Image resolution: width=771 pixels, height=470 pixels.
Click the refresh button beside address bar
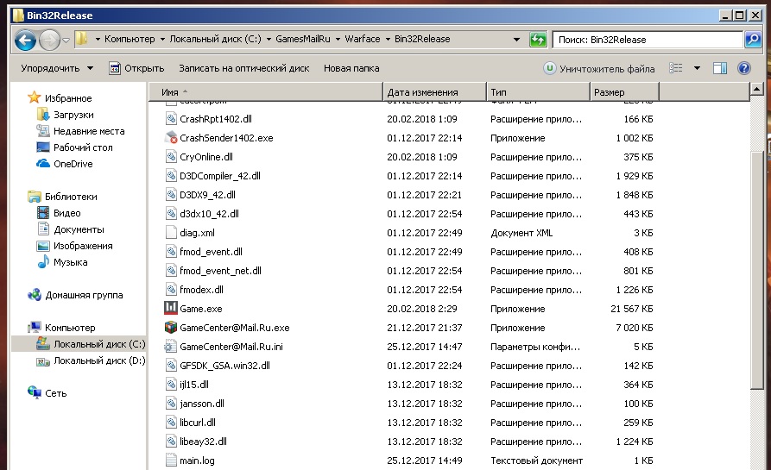click(538, 40)
